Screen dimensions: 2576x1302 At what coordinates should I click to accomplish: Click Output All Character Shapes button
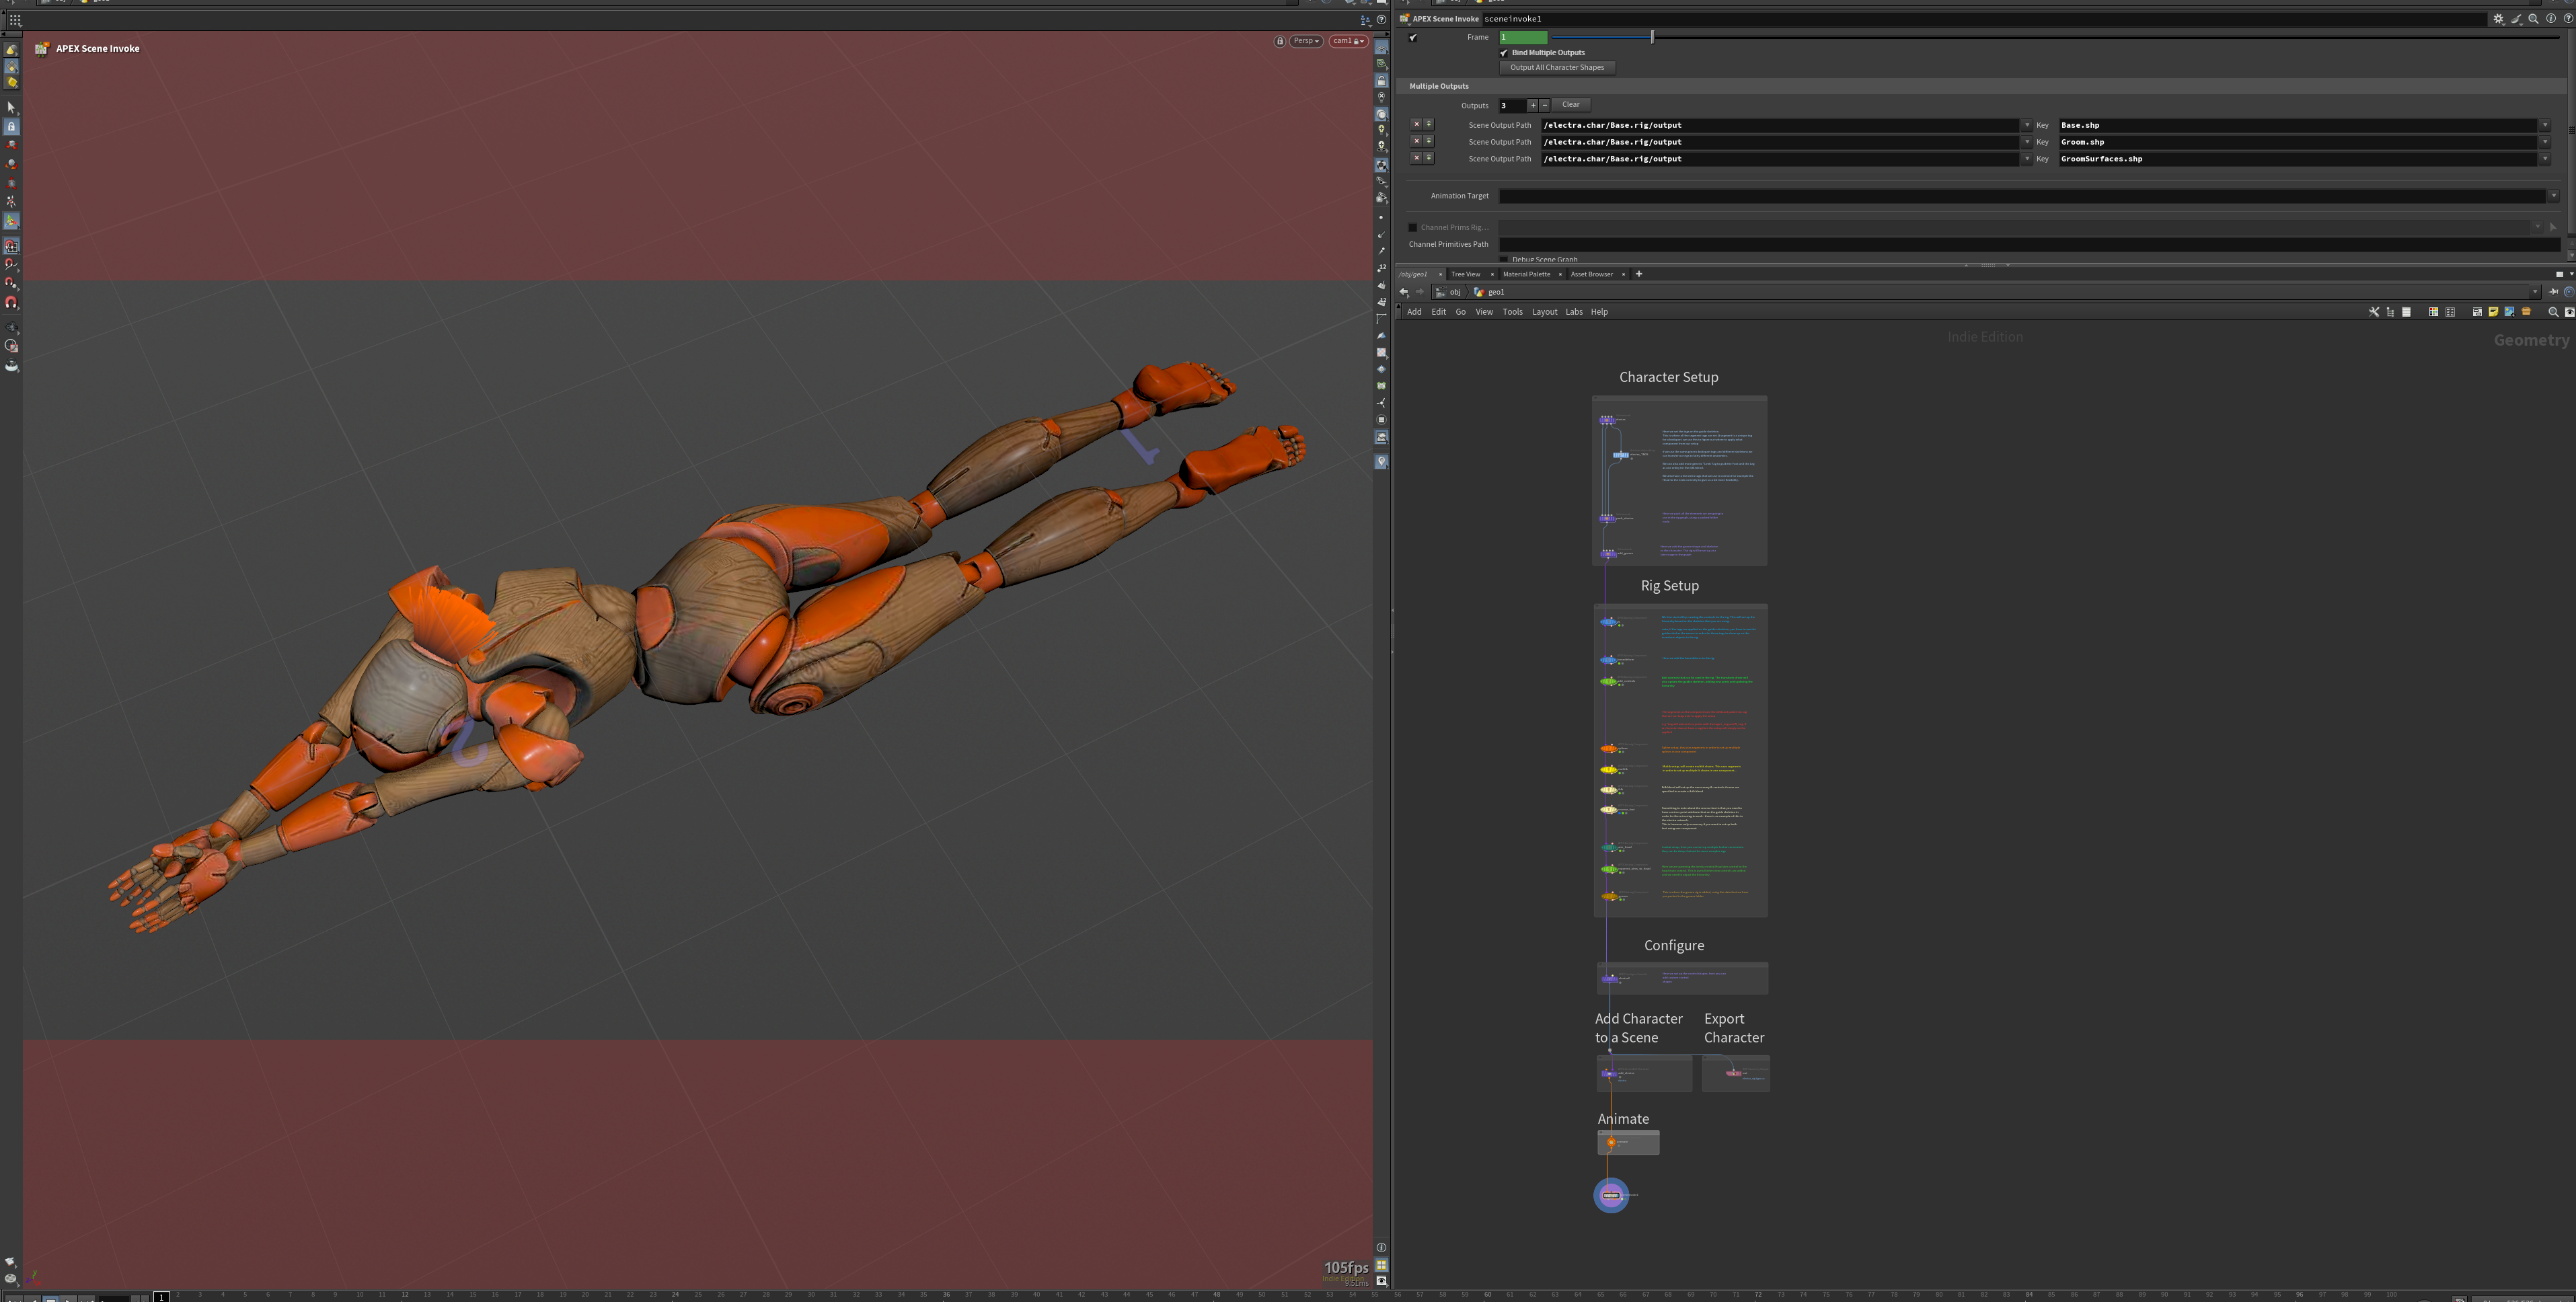point(1557,68)
